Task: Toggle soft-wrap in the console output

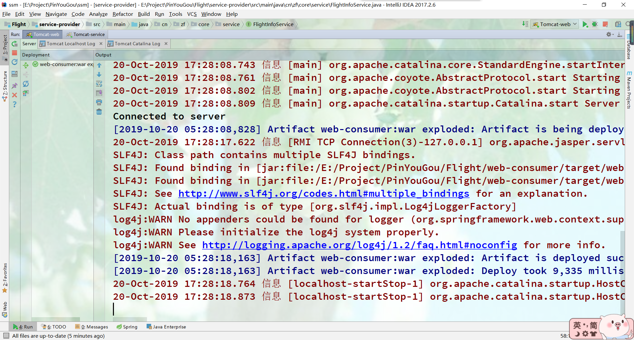Action: pos(99,84)
